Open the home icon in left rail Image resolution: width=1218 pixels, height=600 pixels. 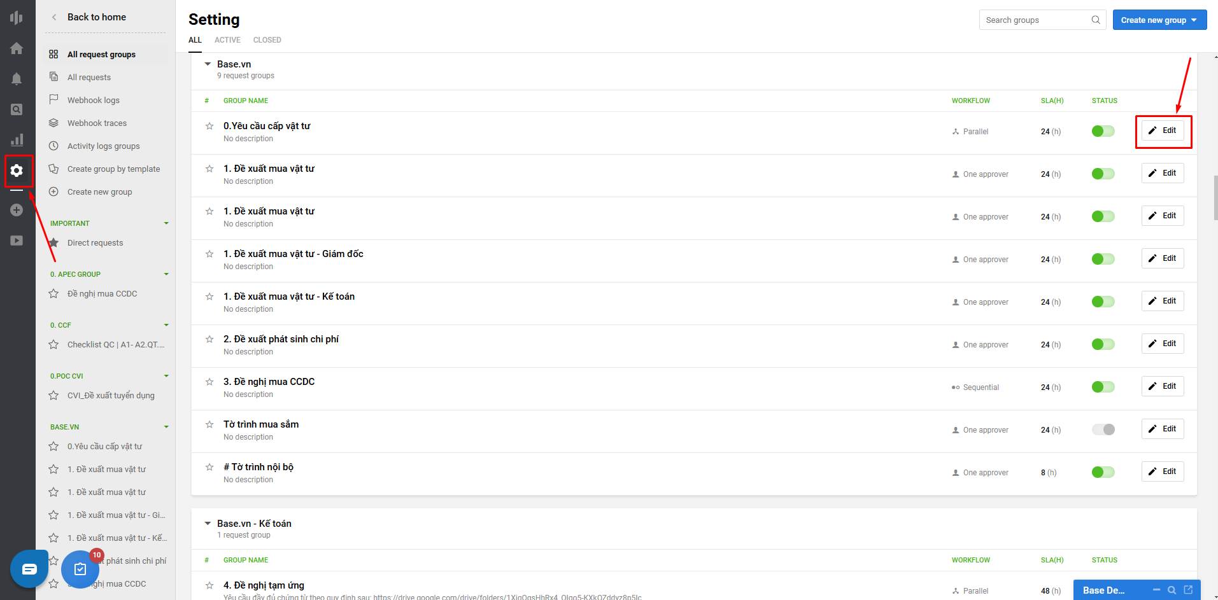tap(17, 48)
